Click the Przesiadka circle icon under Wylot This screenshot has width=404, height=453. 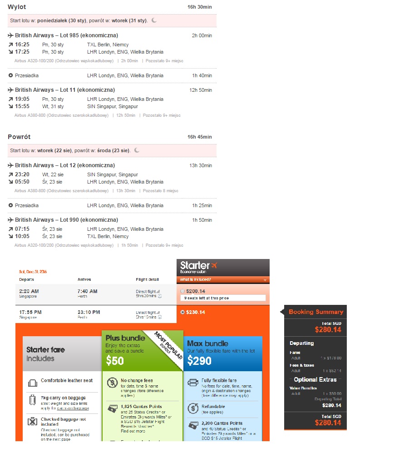tap(10, 75)
